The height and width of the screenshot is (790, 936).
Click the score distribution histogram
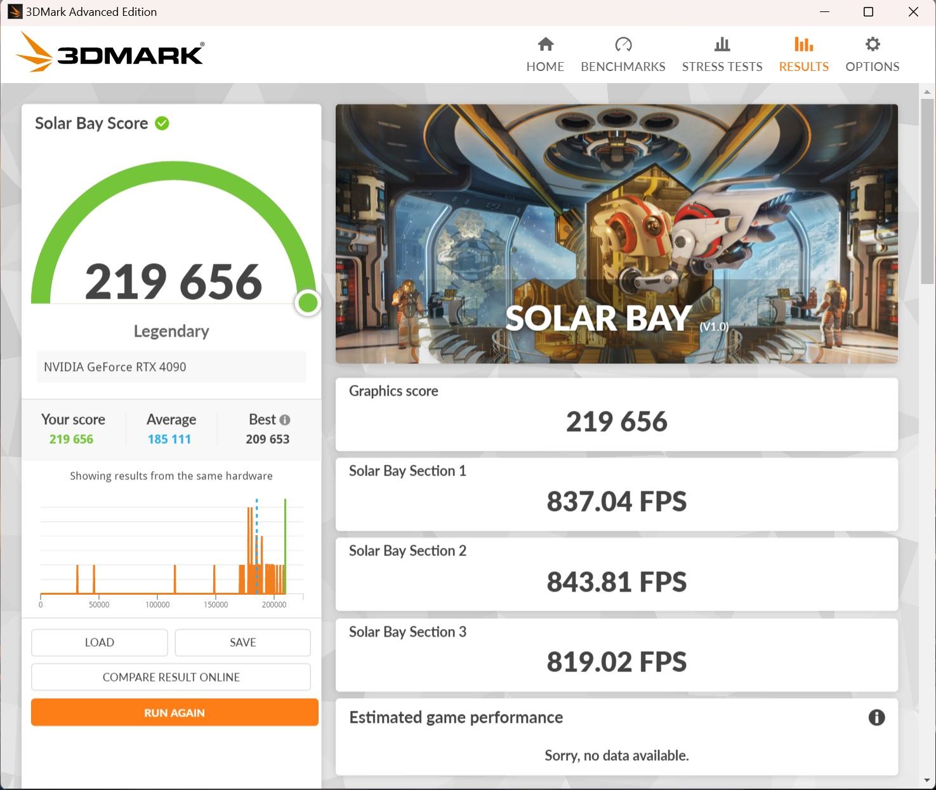(x=171, y=553)
